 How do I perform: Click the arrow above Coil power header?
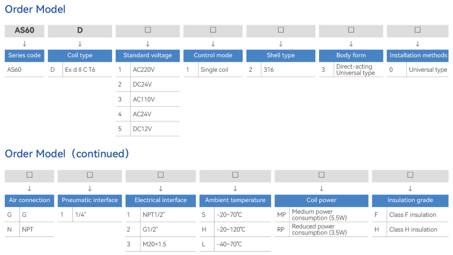click(322, 188)
